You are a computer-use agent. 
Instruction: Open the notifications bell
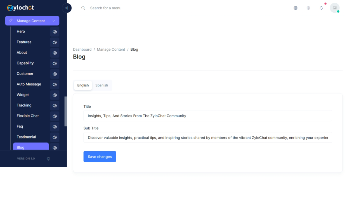tap(321, 8)
